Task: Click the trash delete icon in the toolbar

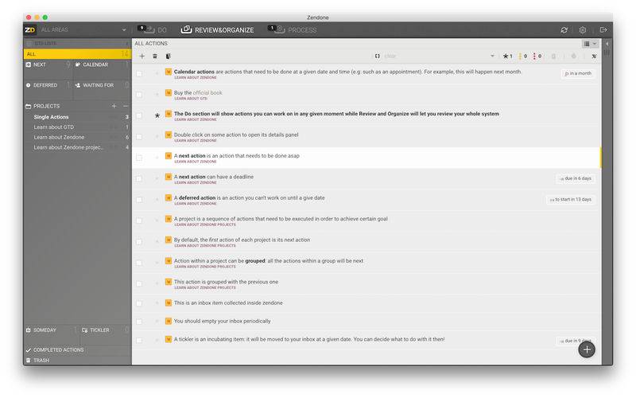Action: pyautogui.click(x=155, y=56)
